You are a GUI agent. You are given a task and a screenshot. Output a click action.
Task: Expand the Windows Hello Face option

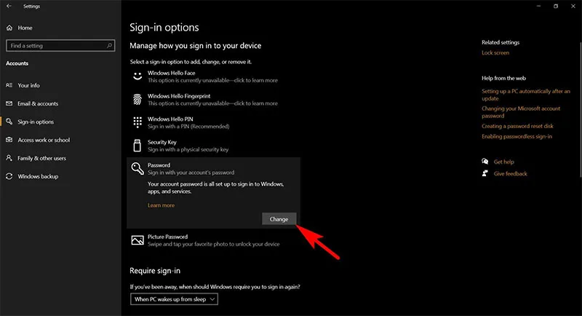213,76
